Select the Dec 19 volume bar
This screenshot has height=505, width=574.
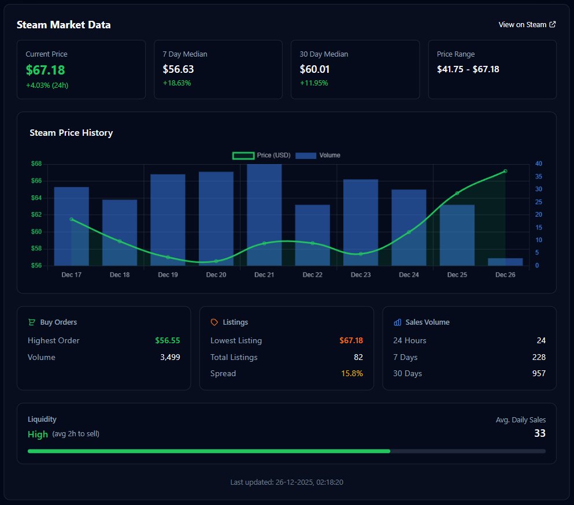coord(168,220)
